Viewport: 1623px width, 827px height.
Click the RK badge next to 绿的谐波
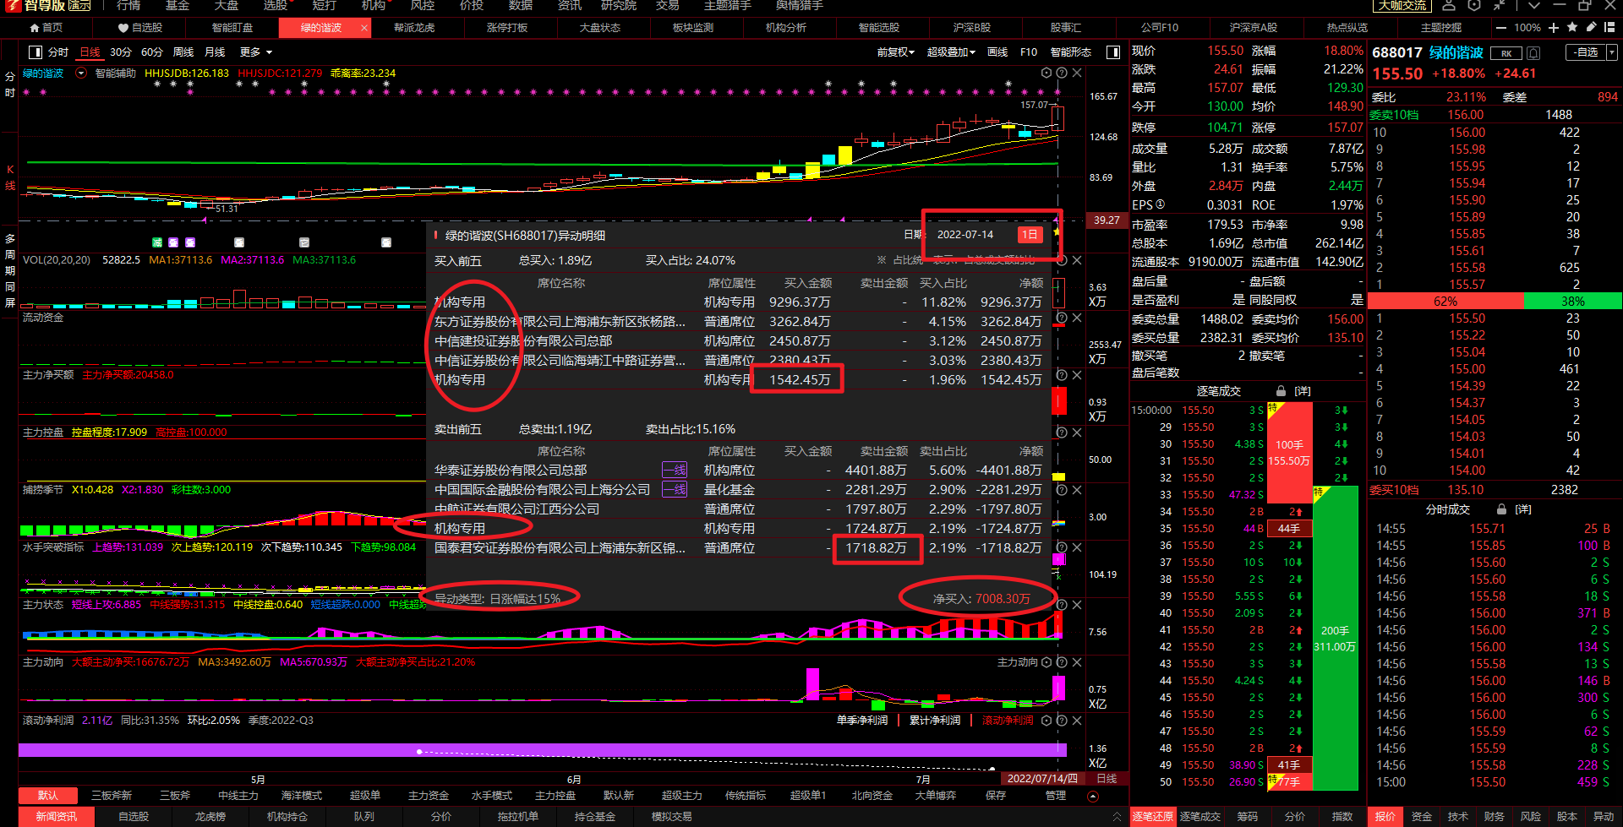(1506, 53)
